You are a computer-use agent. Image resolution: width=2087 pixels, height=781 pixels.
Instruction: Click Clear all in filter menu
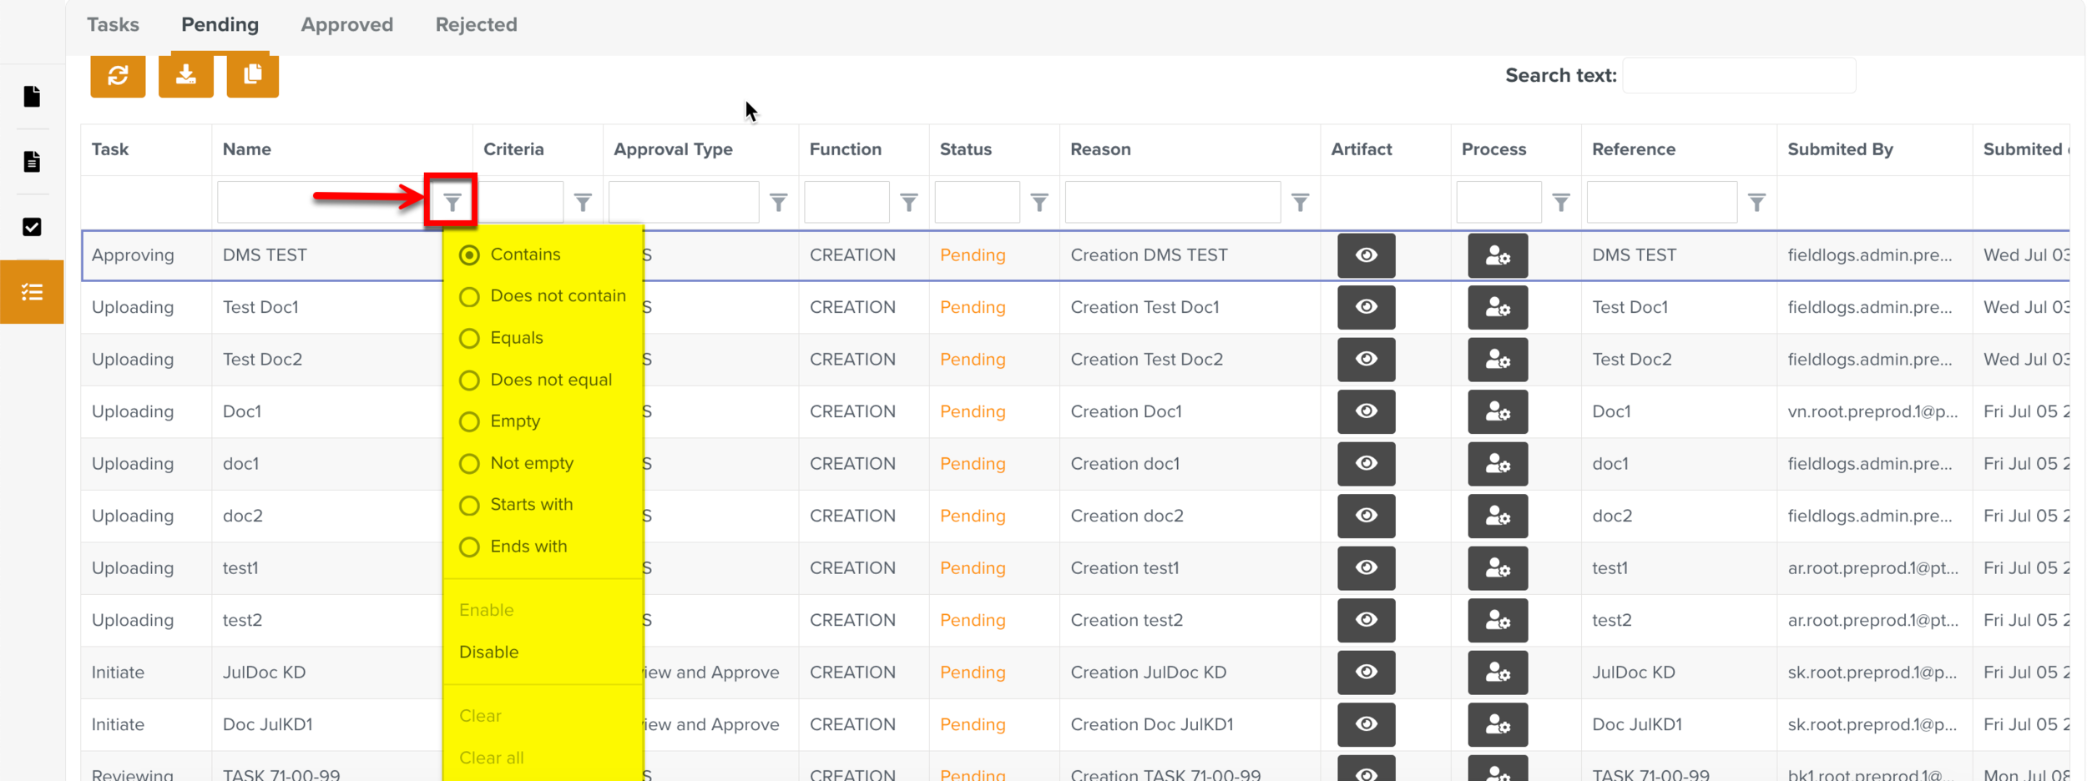tap(492, 758)
